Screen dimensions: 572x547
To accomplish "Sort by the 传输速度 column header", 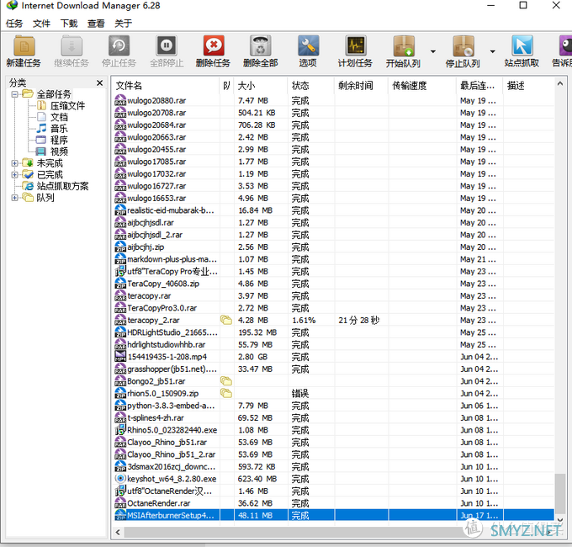I will [x=422, y=86].
